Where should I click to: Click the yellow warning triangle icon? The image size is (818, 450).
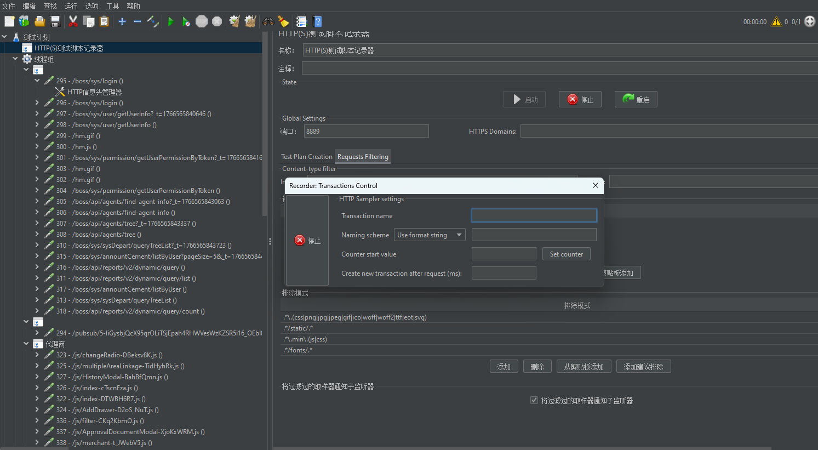(776, 21)
